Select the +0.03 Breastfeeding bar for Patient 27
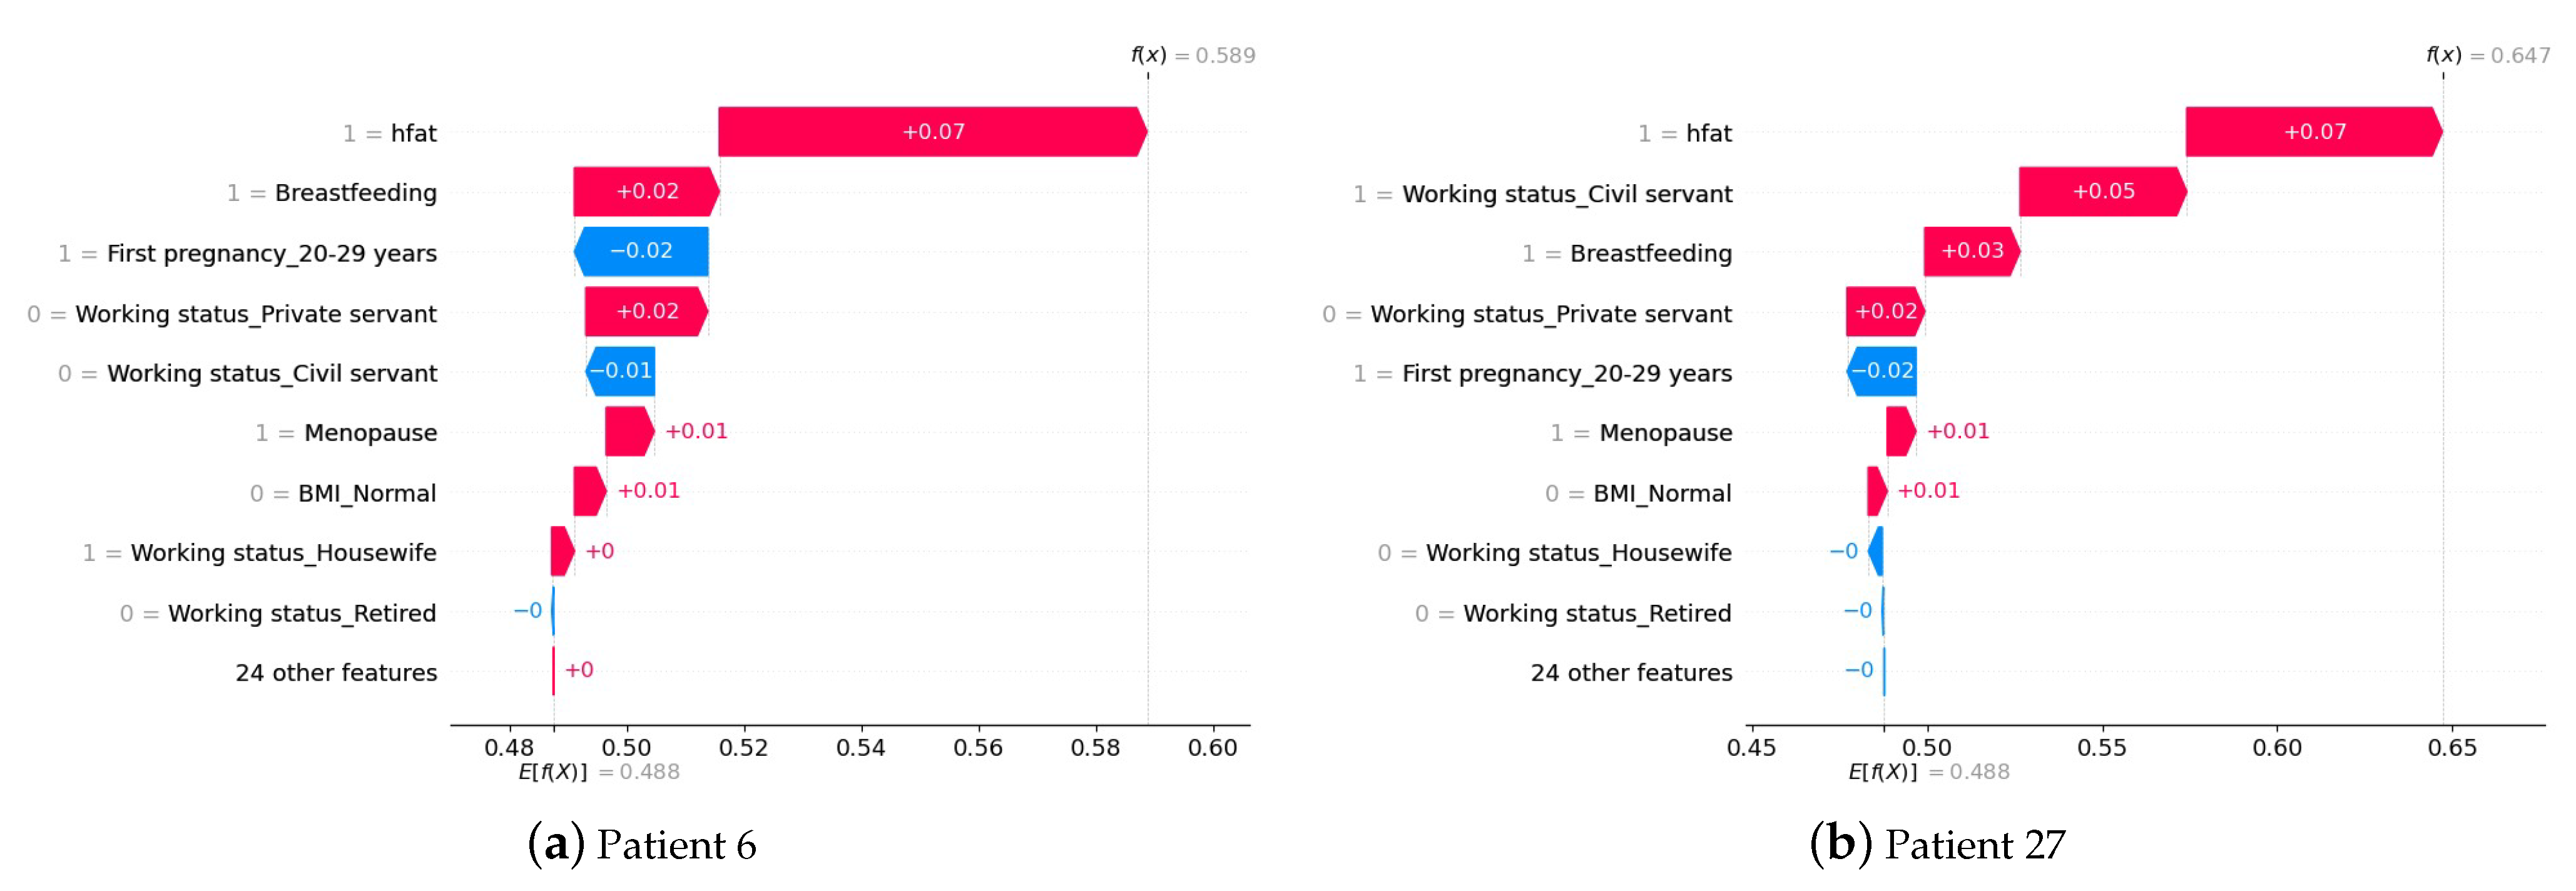This screenshot has width=2576, height=891. [x=1971, y=251]
